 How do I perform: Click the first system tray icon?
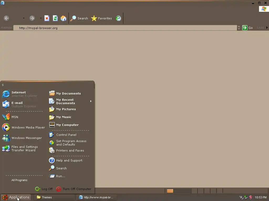[x=241, y=197]
